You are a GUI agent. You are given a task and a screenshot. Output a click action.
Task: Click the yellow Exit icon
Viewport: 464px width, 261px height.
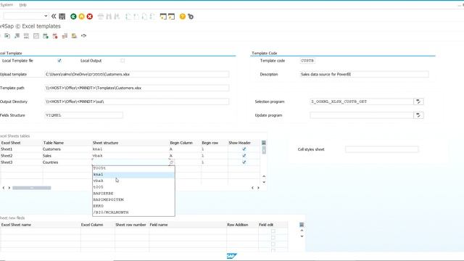(x=81, y=17)
